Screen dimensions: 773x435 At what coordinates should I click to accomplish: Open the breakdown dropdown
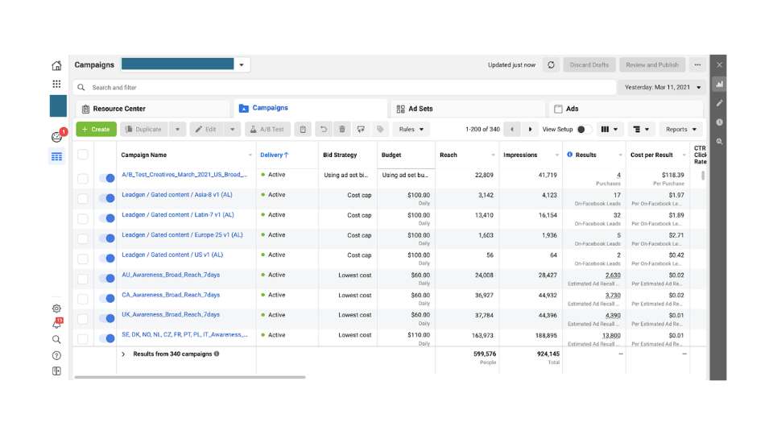point(641,129)
